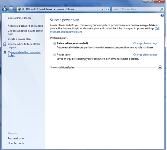This screenshot has width=167, height=150.
Task: Click the refresh arrows icon beside address bar
Action: (x=107, y=9)
